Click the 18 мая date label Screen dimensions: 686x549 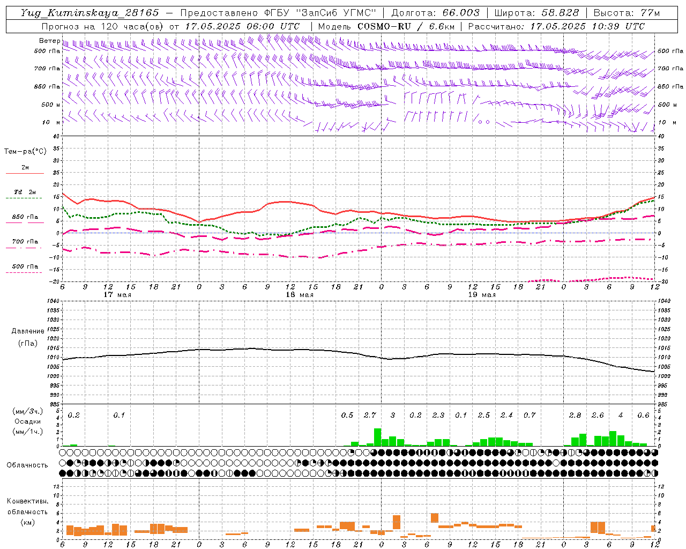click(300, 295)
